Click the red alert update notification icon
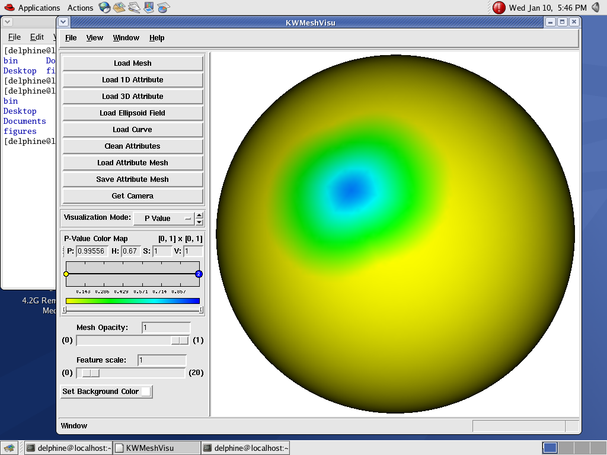Screen dimensions: 607x455 pos(499,7)
